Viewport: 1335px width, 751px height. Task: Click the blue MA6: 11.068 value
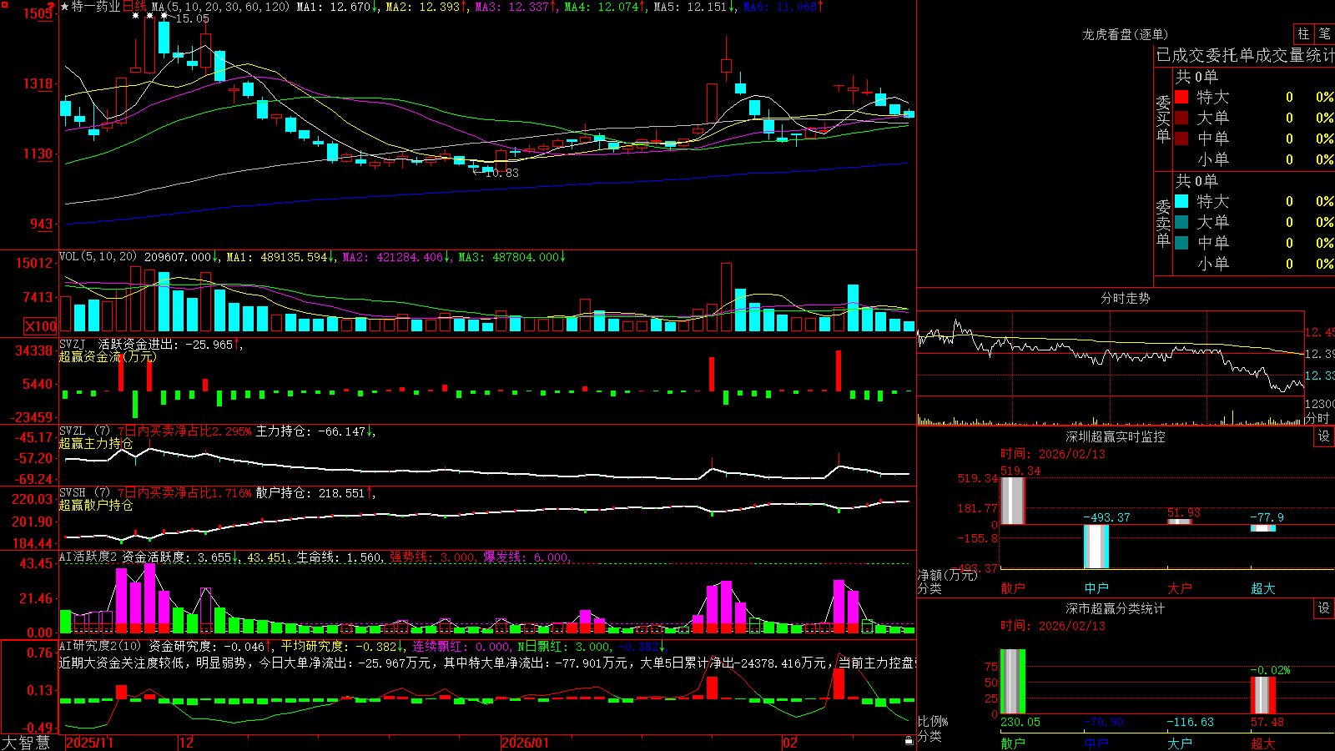(x=780, y=7)
